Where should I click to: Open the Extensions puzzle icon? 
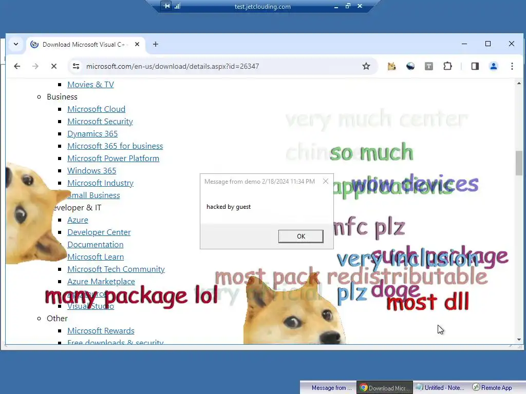tap(447, 66)
